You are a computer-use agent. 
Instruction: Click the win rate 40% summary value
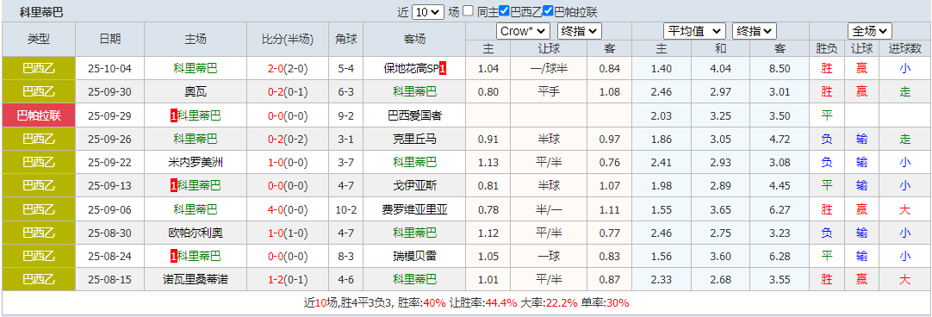(435, 302)
